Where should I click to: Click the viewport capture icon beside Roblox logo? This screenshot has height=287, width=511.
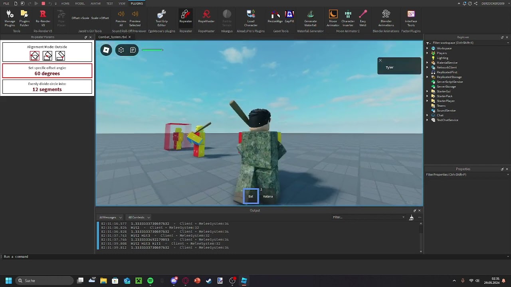(x=121, y=50)
